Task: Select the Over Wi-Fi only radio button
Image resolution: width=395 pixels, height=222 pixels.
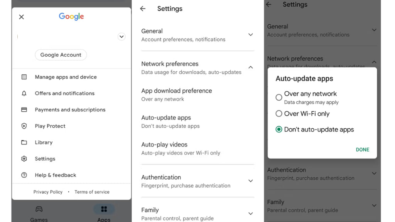Action: point(279,114)
